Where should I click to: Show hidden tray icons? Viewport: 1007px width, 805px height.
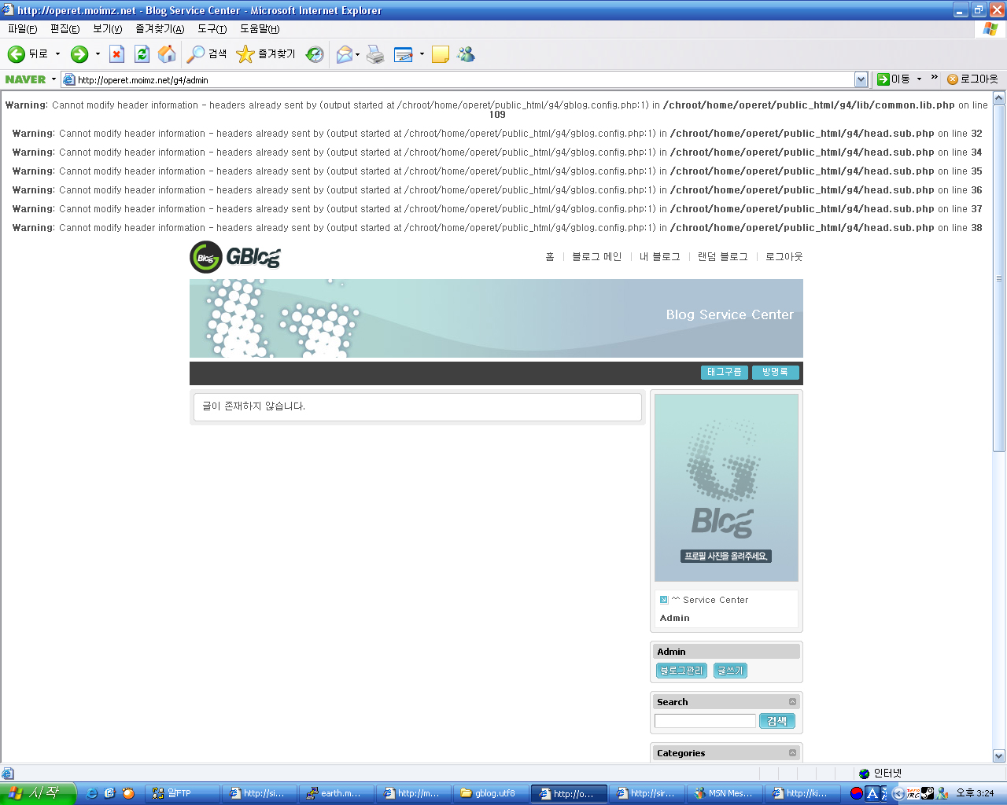click(x=898, y=793)
